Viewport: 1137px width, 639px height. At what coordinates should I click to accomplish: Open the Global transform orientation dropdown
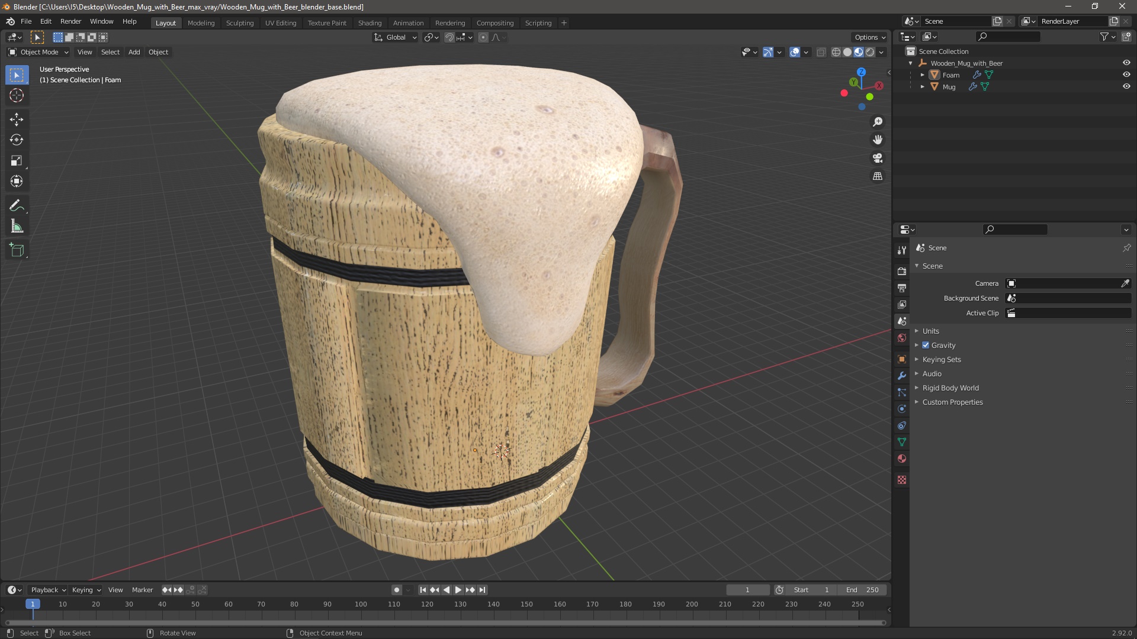click(396, 37)
